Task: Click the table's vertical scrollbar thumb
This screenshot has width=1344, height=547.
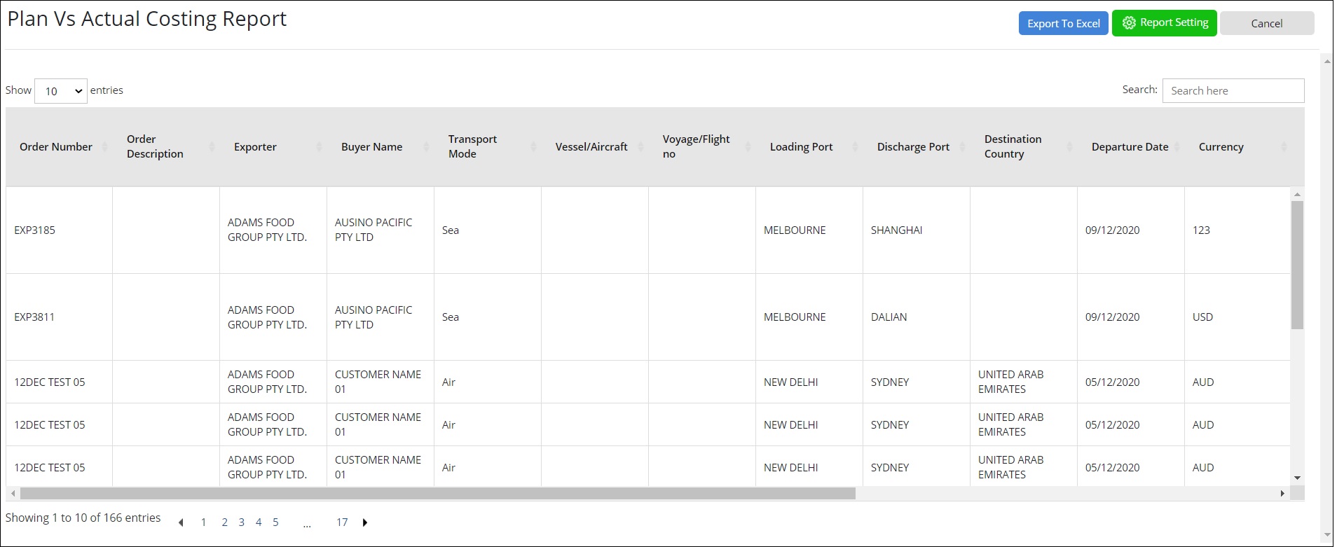Action: coord(1298,265)
